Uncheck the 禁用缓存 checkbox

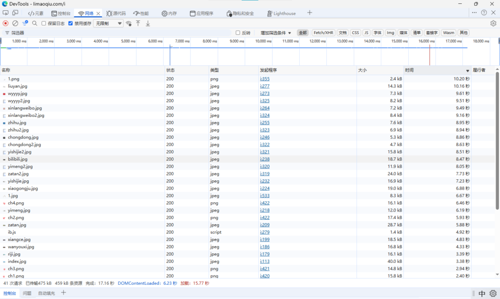tap(71, 23)
